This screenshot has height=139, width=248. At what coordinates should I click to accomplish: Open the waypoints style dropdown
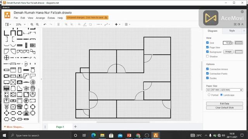(107, 24)
